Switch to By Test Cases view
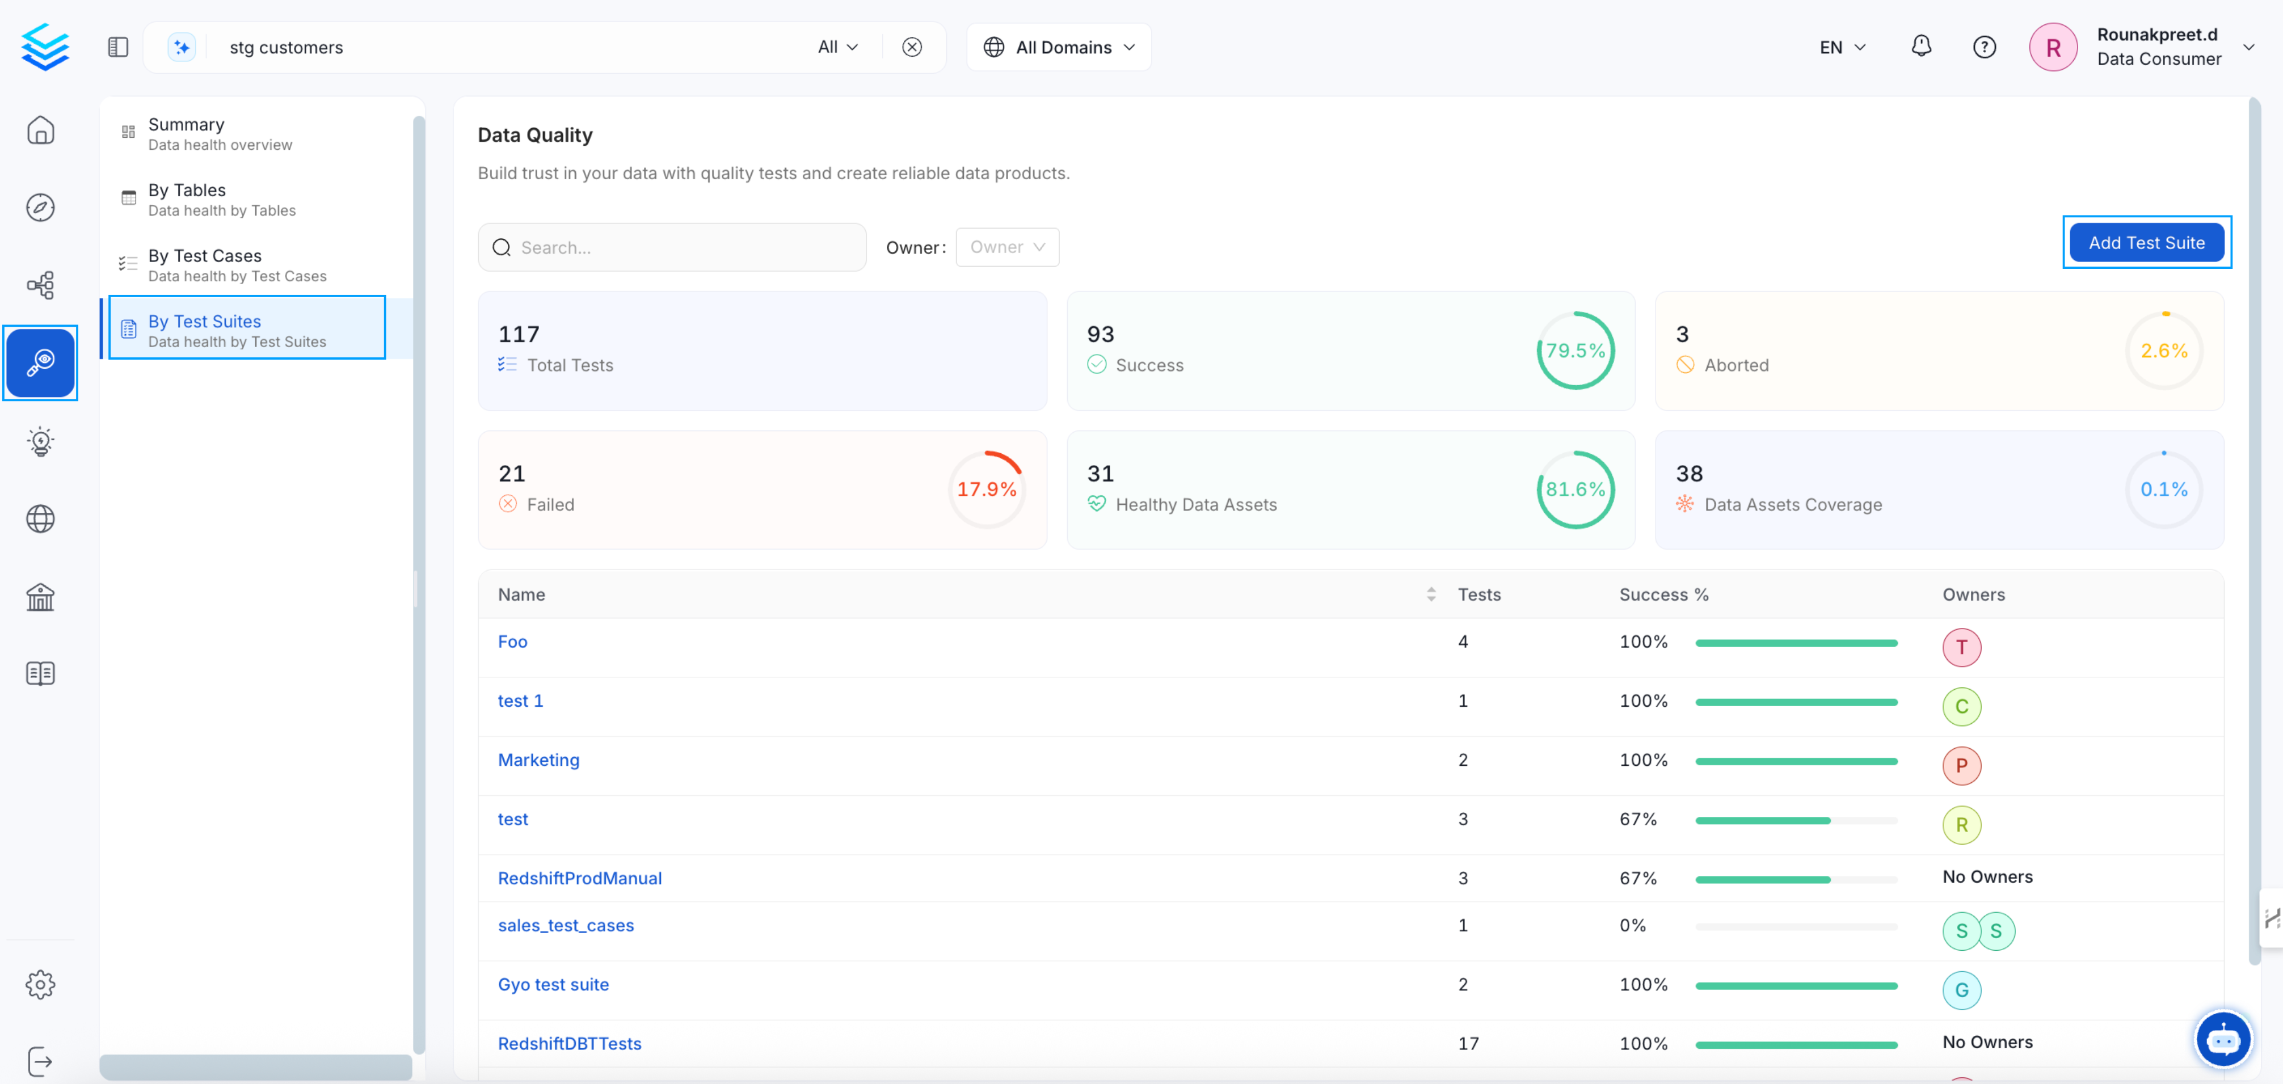Viewport: 2283px width, 1084px height. pyautogui.click(x=237, y=265)
